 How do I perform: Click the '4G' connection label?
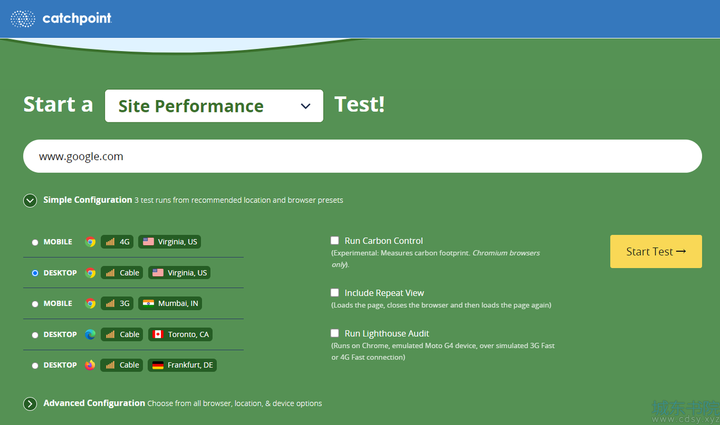tap(124, 242)
